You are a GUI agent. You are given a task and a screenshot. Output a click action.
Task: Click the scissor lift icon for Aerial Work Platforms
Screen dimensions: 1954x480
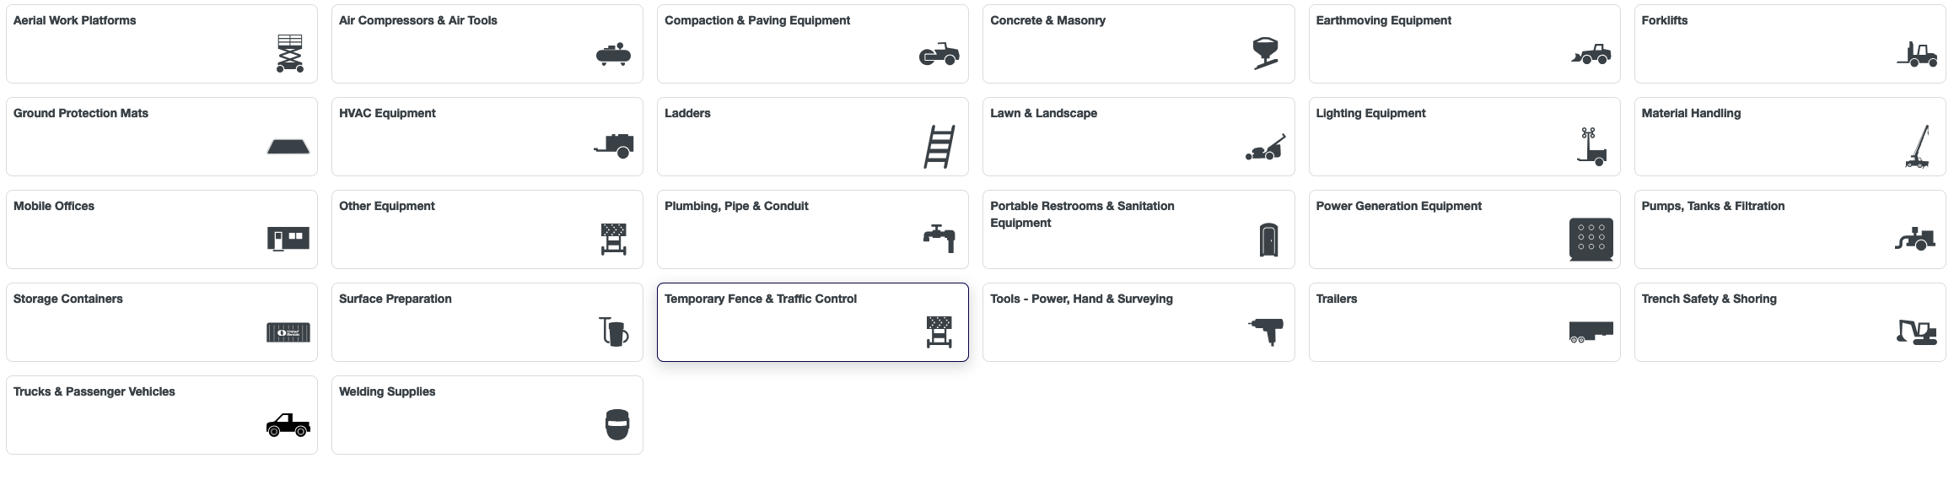290,54
